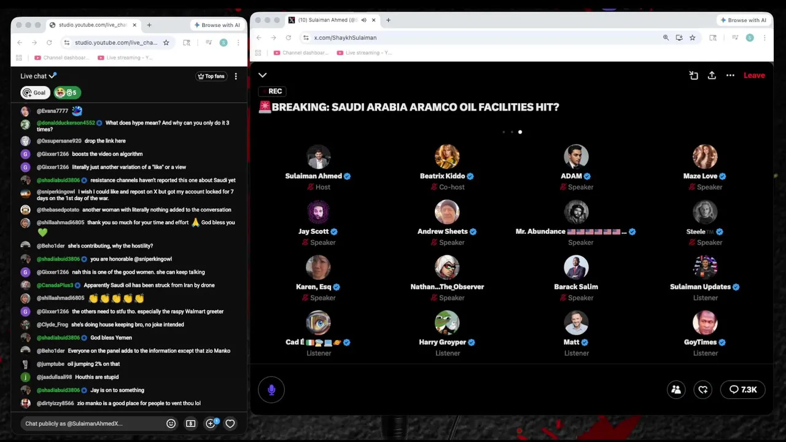Open a new tab in the YouTube window

149,25
